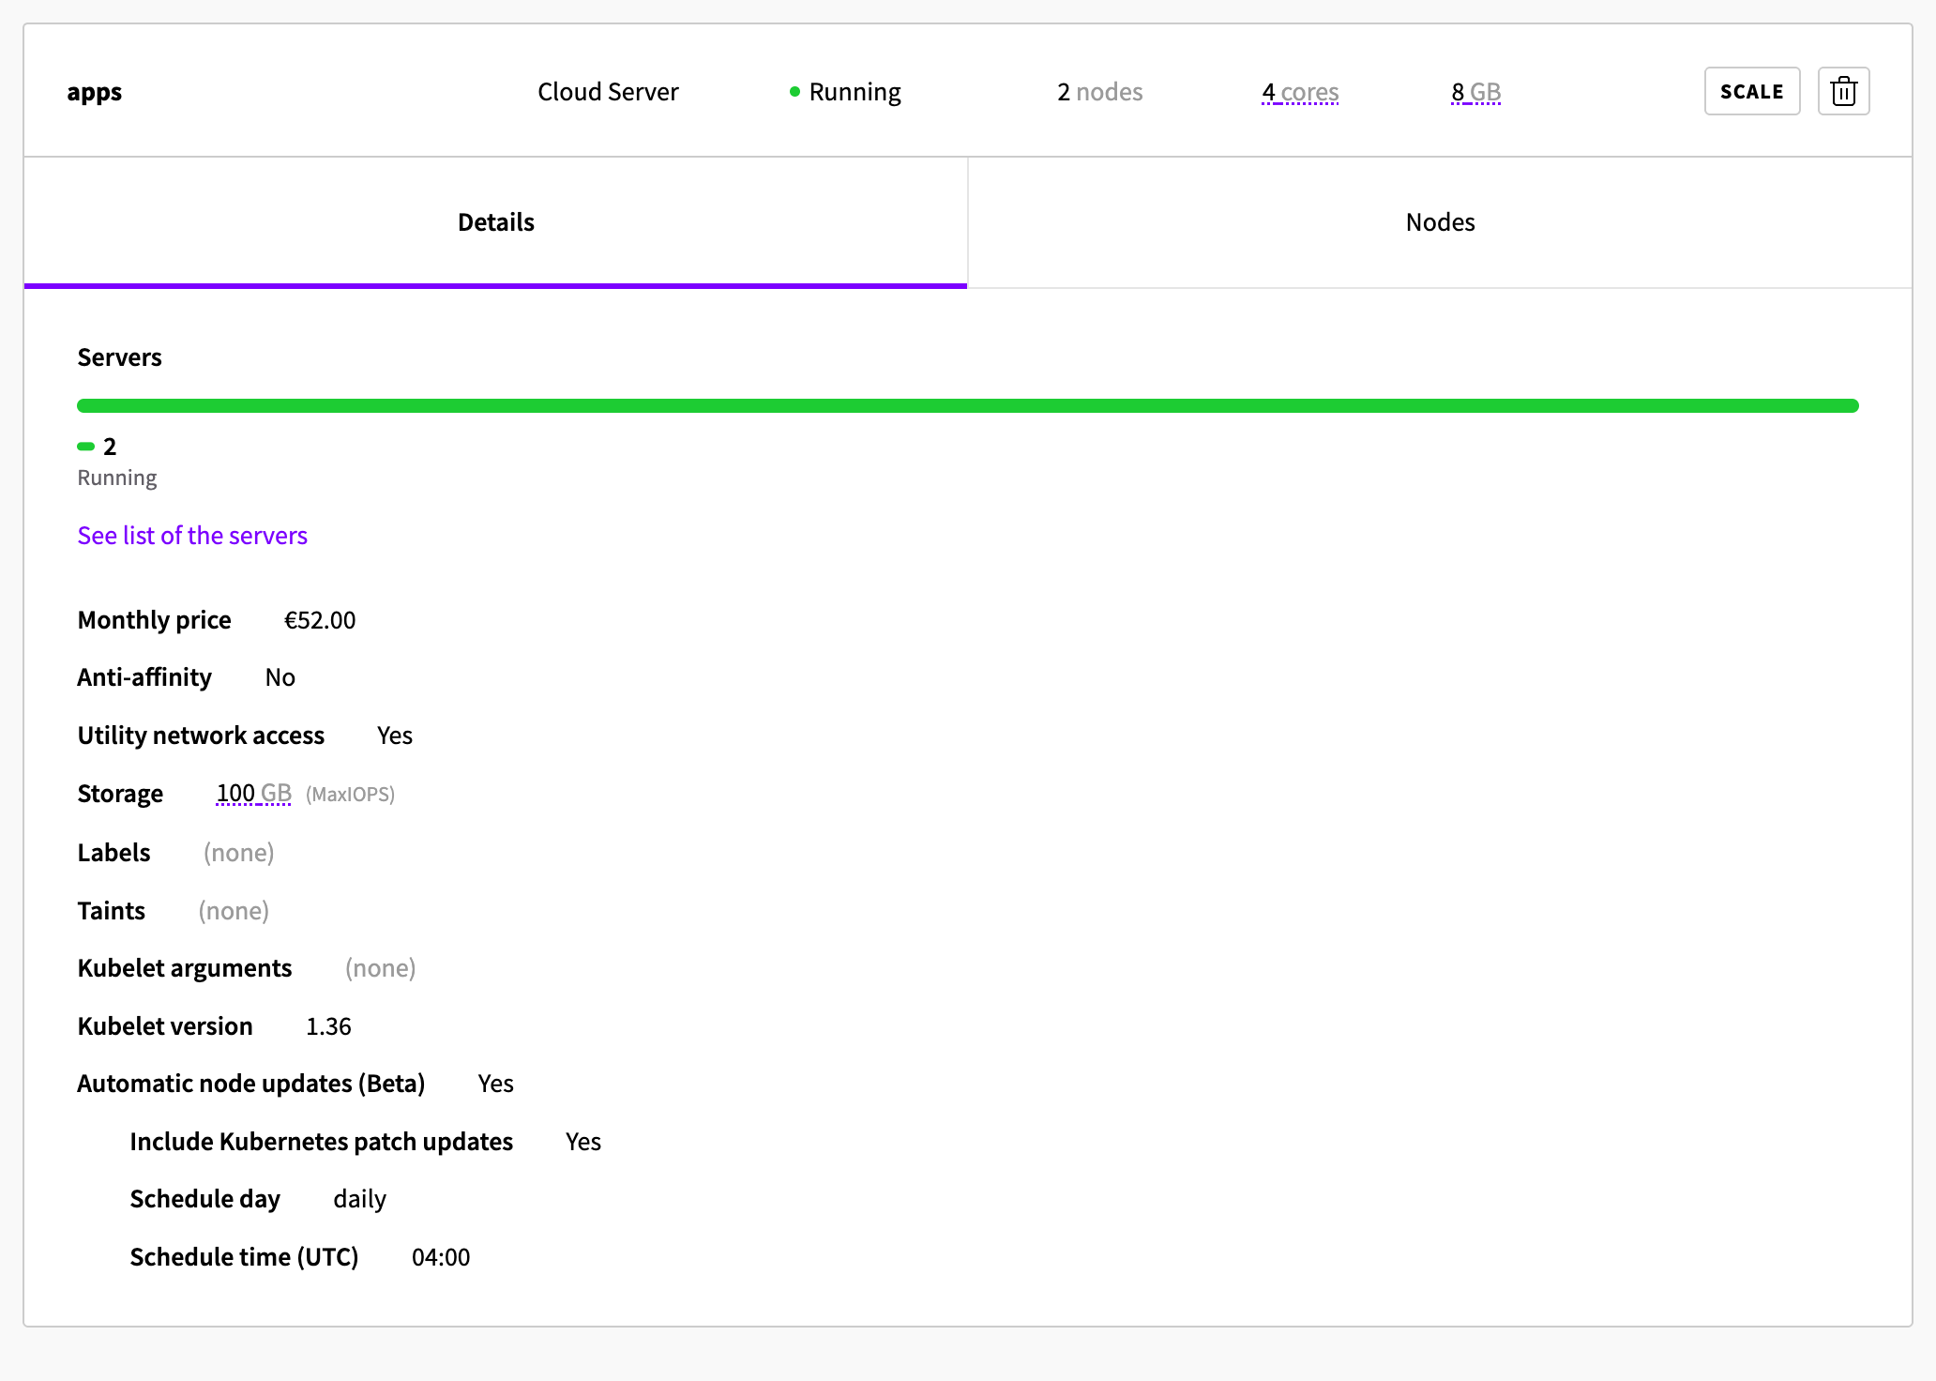Click the Automatic node updates Yes value
The image size is (1936, 1381).
(x=495, y=1084)
